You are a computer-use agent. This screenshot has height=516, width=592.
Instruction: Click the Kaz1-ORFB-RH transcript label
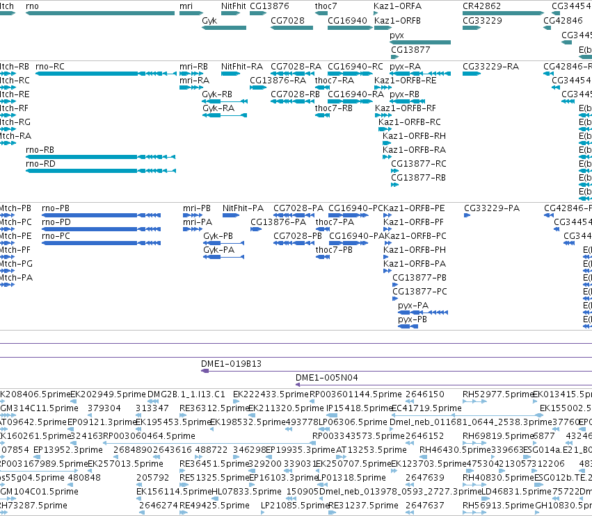pyautogui.click(x=414, y=136)
